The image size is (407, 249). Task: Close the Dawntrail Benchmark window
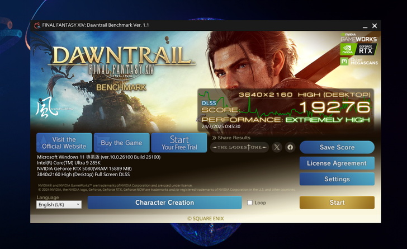[375, 26]
